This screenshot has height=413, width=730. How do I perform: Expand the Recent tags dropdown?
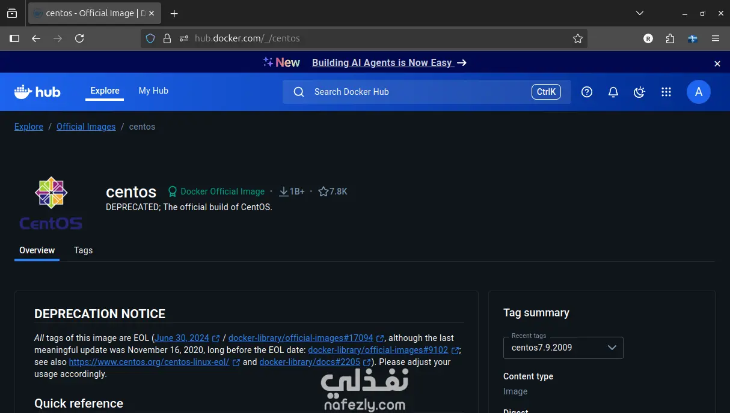563,348
